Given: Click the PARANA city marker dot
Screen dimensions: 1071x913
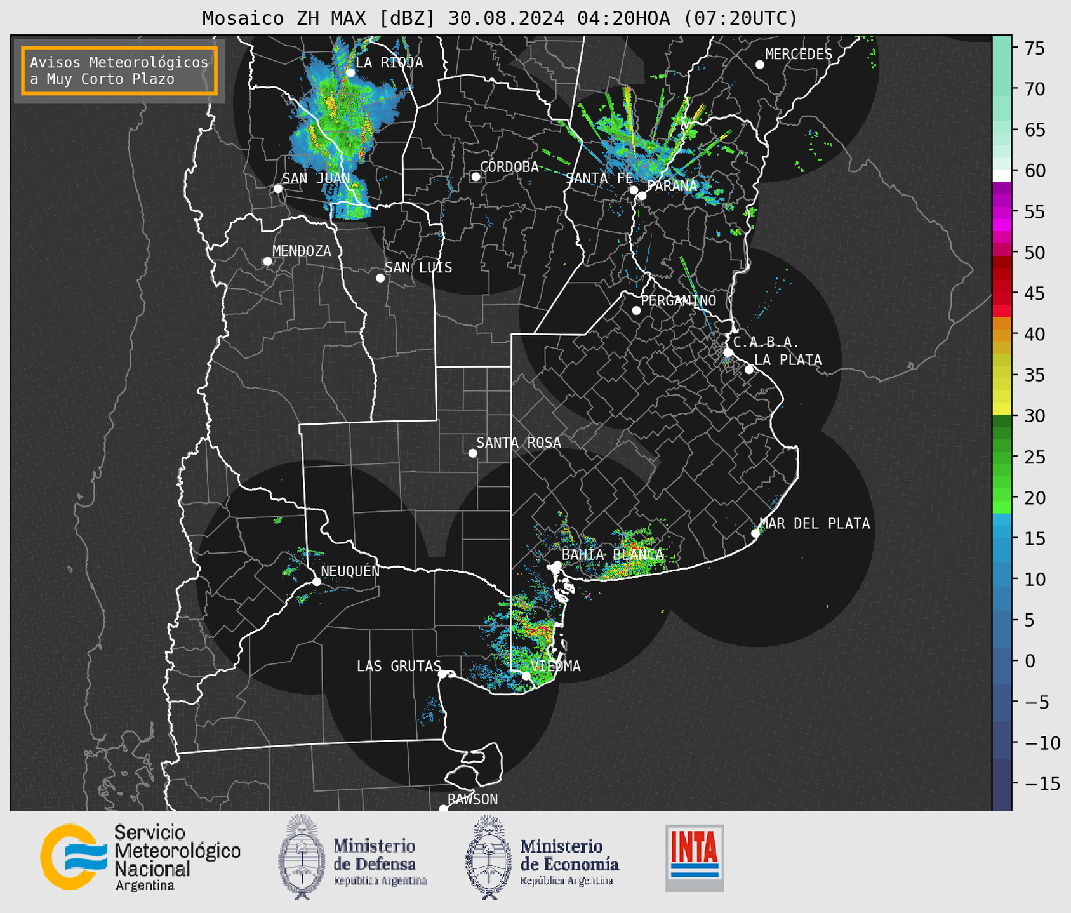Looking at the screenshot, I should tap(642, 196).
